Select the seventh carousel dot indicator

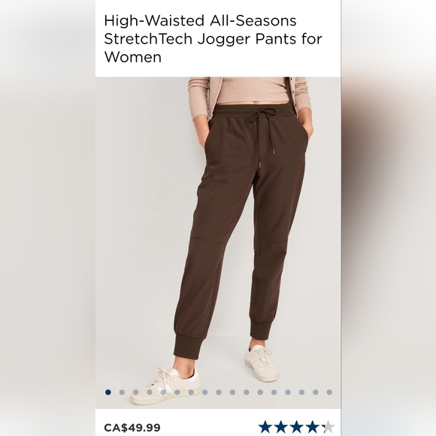[x=191, y=392]
